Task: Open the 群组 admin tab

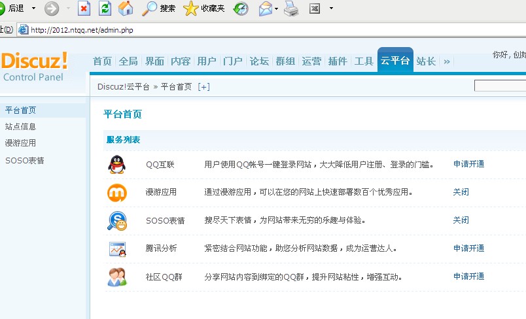Action: (285, 61)
